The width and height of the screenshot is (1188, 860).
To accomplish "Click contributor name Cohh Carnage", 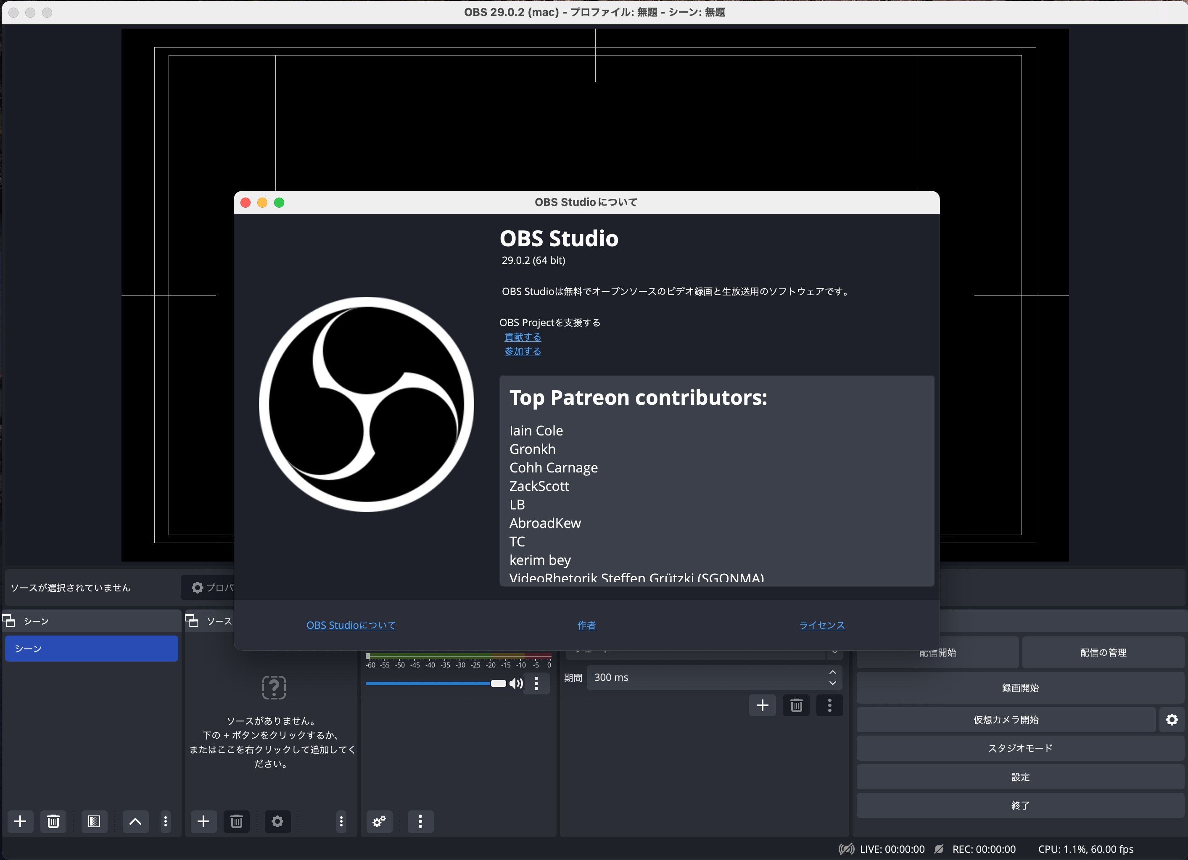I will point(553,468).
